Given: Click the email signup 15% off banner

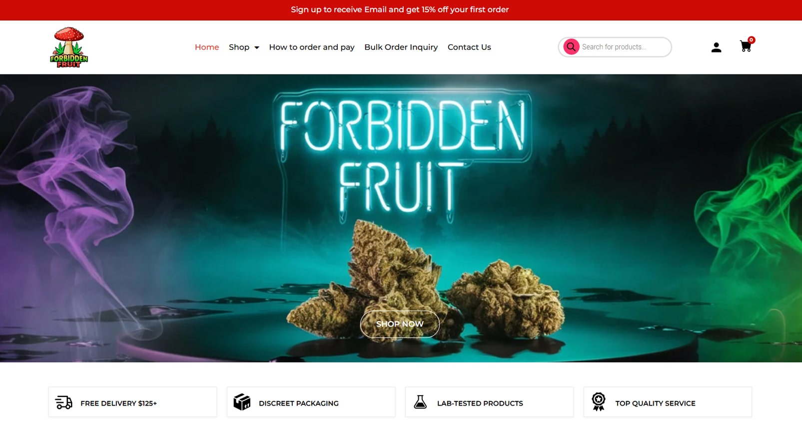Looking at the screenshot, I should coord(400,9).
